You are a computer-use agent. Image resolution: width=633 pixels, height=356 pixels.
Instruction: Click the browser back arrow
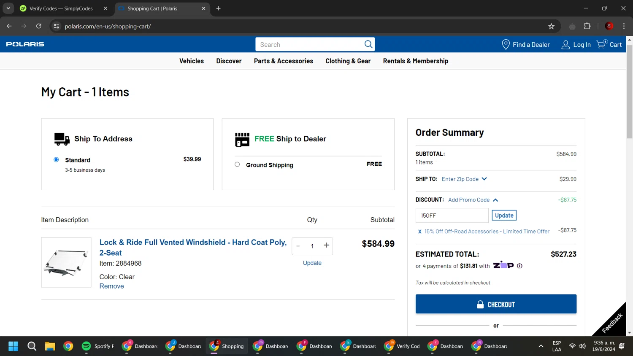[x=9, y=26]
